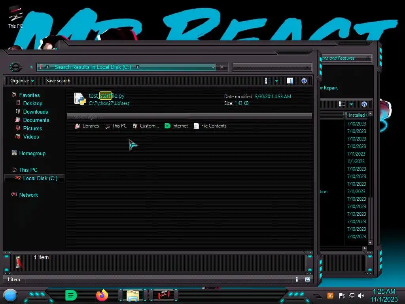Screen dimensions: 405x304
Task: Open the green notes app in taskbar
Action: 71,295
